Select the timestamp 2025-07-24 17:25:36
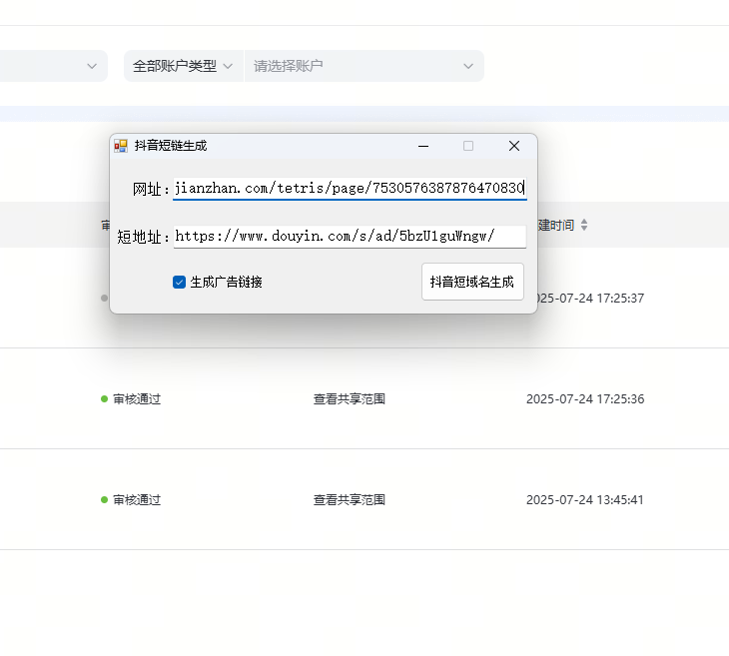The image size is (729, 656). (x=585, y=399)
